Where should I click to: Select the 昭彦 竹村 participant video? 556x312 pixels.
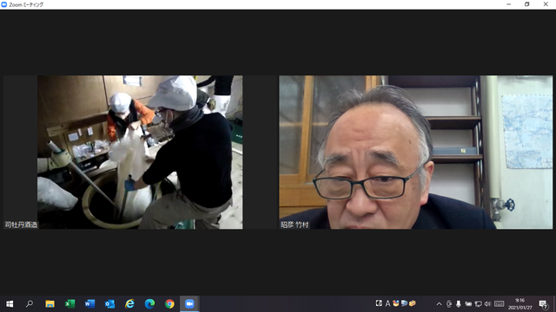(x=415, y=153)
